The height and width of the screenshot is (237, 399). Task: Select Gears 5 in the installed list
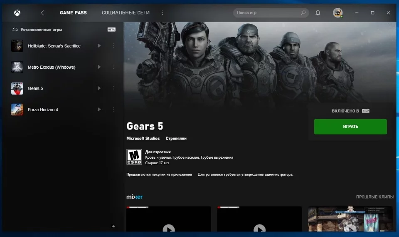coord(35,89)
